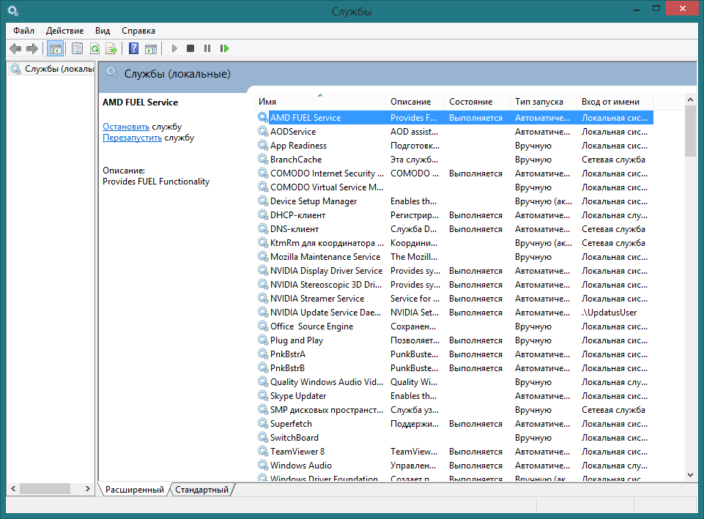Screen dimensions: 704x519
Task: Select COMODO Virtual Service M... row
Action: point(454,187)
